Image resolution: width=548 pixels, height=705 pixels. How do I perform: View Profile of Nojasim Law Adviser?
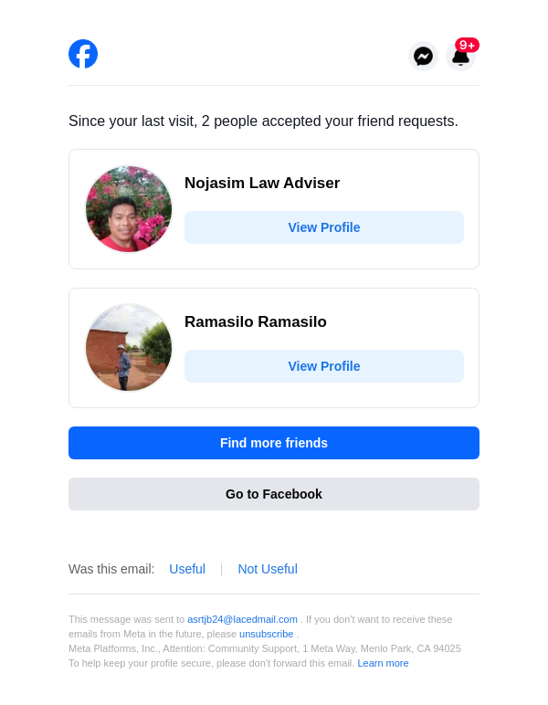324,227
